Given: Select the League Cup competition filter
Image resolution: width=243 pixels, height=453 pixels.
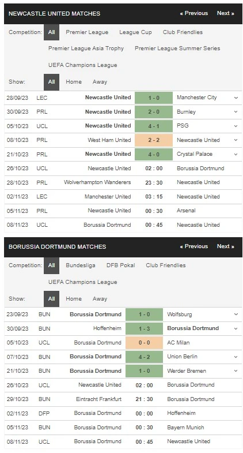Looking at the screenshot, I should pyautogui.click(x=135, y=32).
